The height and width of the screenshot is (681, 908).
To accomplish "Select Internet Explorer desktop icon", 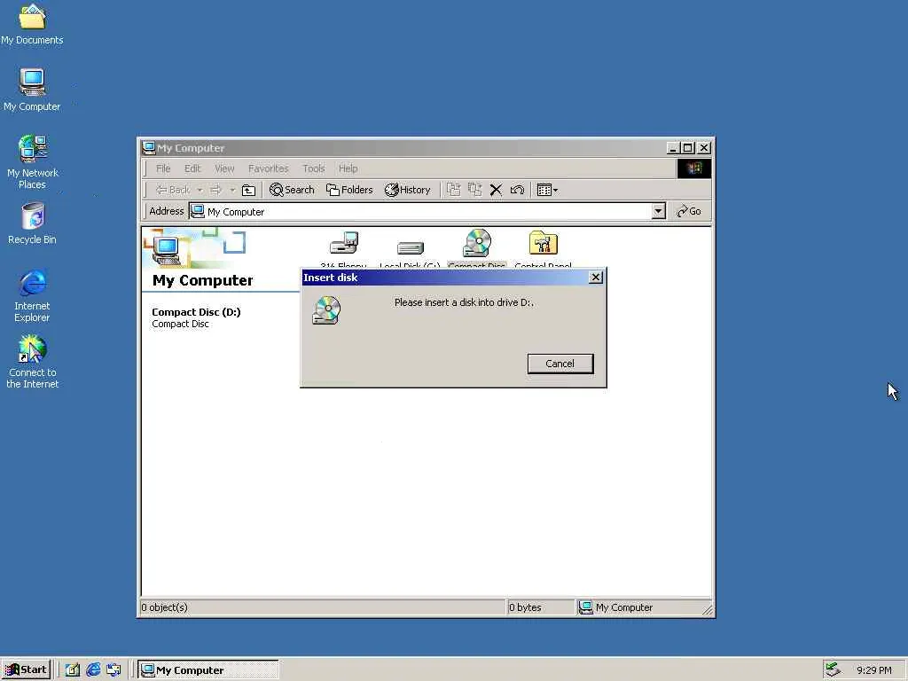I will tap(32, 295).
